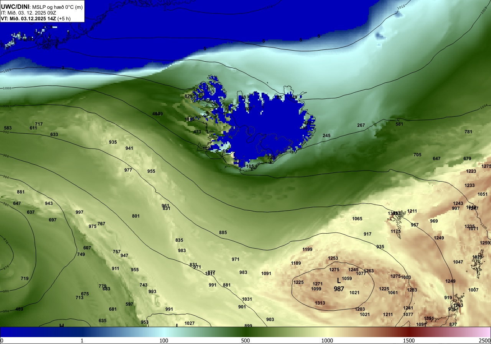Click the height value 697

coord(53,220)
